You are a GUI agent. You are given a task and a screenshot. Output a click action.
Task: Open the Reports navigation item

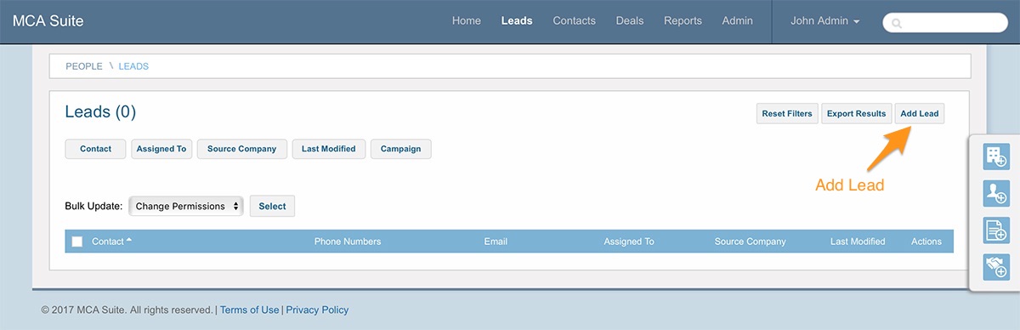(x=683, y=21)
